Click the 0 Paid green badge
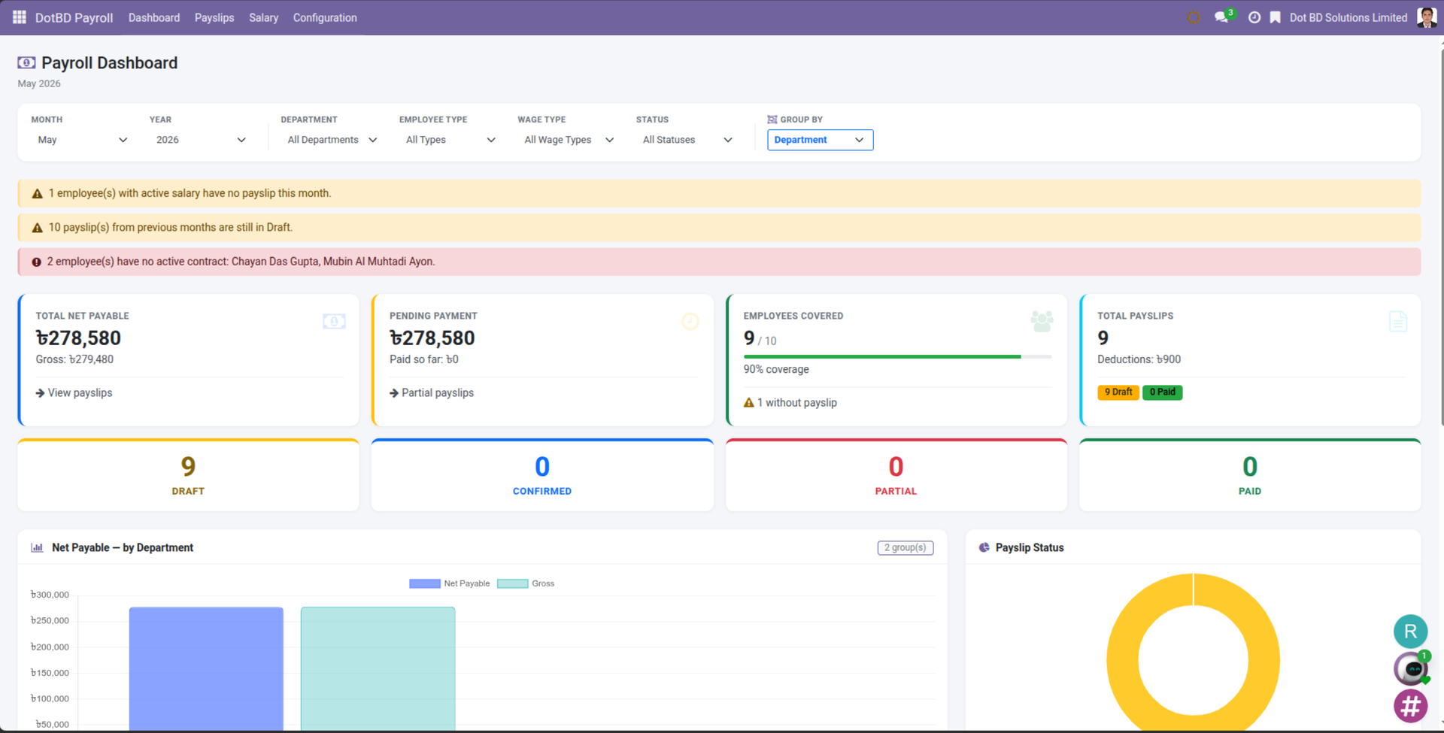Image resolution: width=1444 pixels, height=733 pixels. click(x=1162, y=392)
